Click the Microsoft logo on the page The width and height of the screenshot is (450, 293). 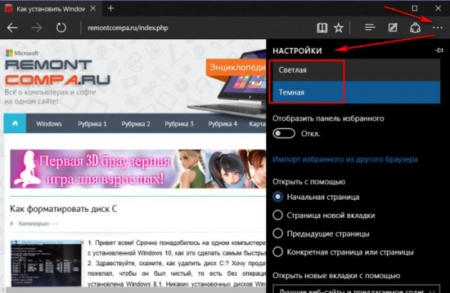point(22,53)
